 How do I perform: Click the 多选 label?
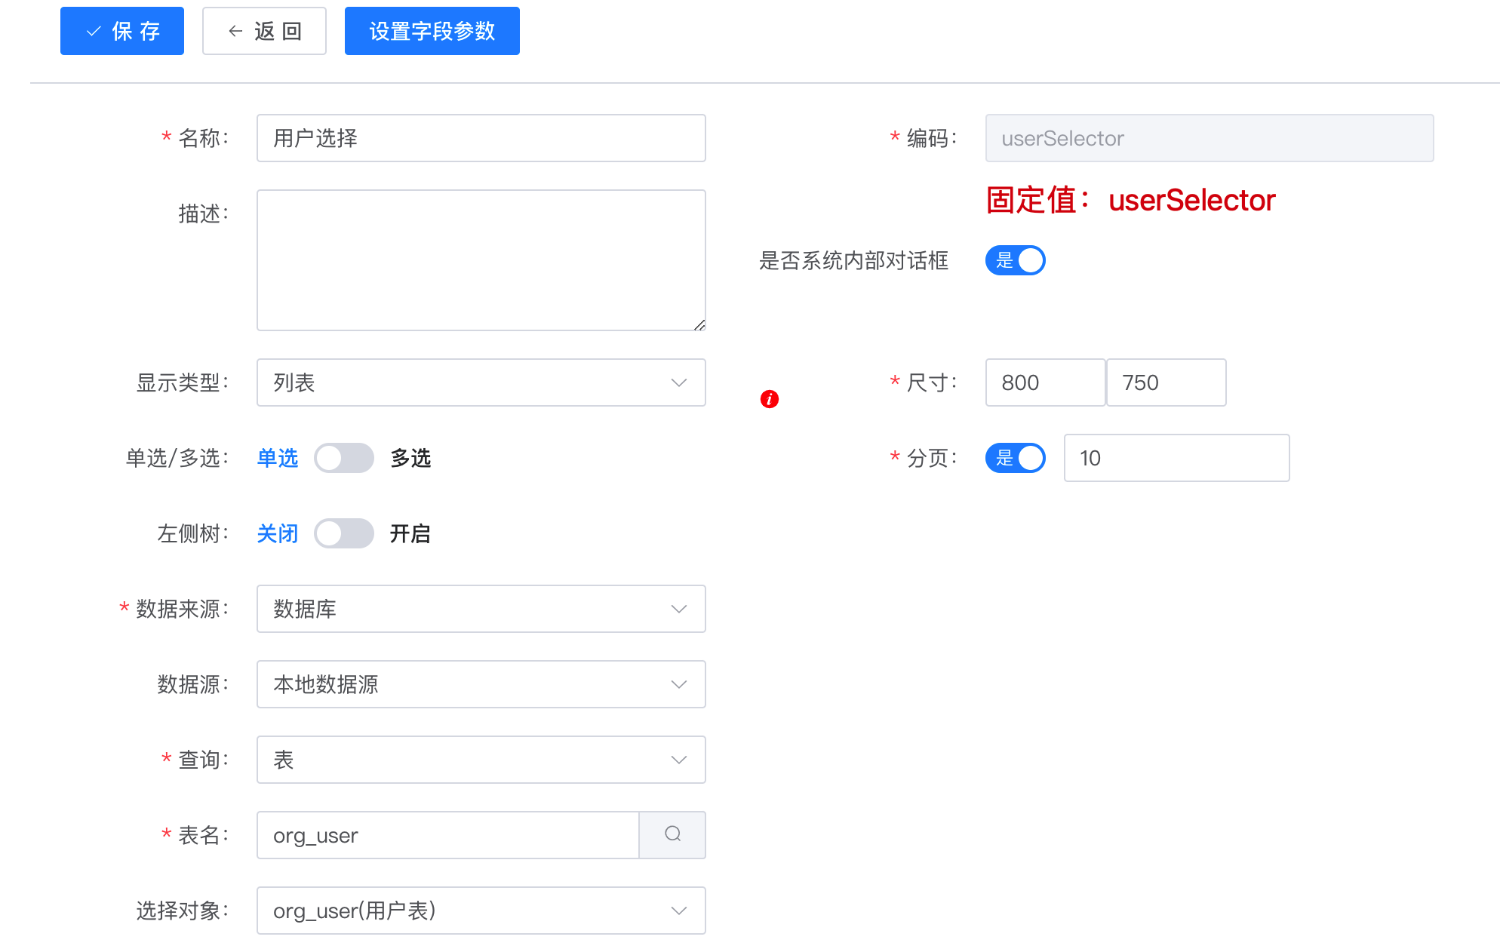(x=410, y=458)
